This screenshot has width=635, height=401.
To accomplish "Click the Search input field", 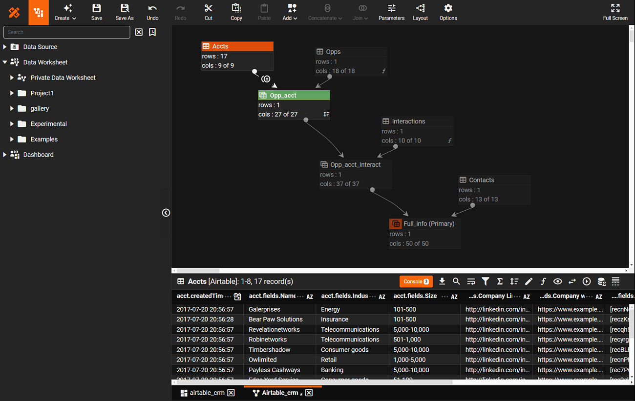I will tap(67, 32).
